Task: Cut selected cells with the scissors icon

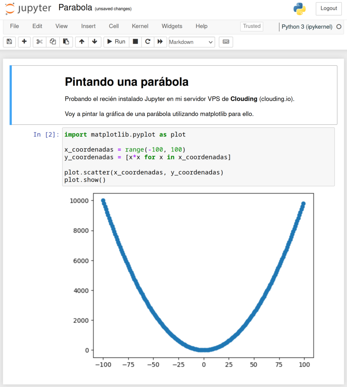Action: click(39, 42)
